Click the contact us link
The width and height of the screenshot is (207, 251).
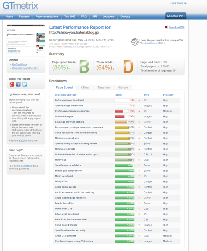pyautogui.click(x=26, y=166)
